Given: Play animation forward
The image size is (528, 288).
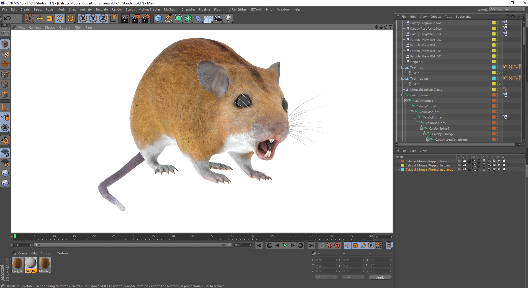Looking at the screenshot, I should pos(285,245).
